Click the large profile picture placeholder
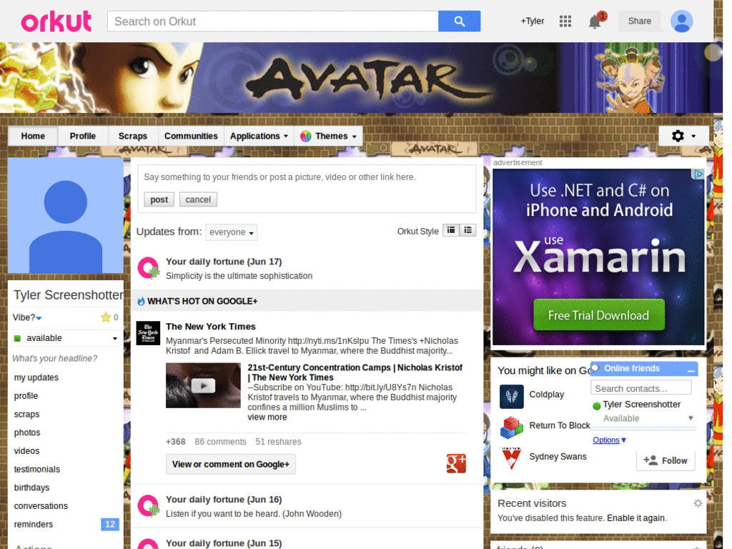Screen dimensions: 732x549 point(66,215)
